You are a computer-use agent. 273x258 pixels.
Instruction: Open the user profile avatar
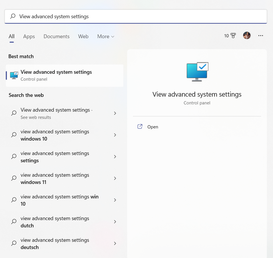pos(247,36)
